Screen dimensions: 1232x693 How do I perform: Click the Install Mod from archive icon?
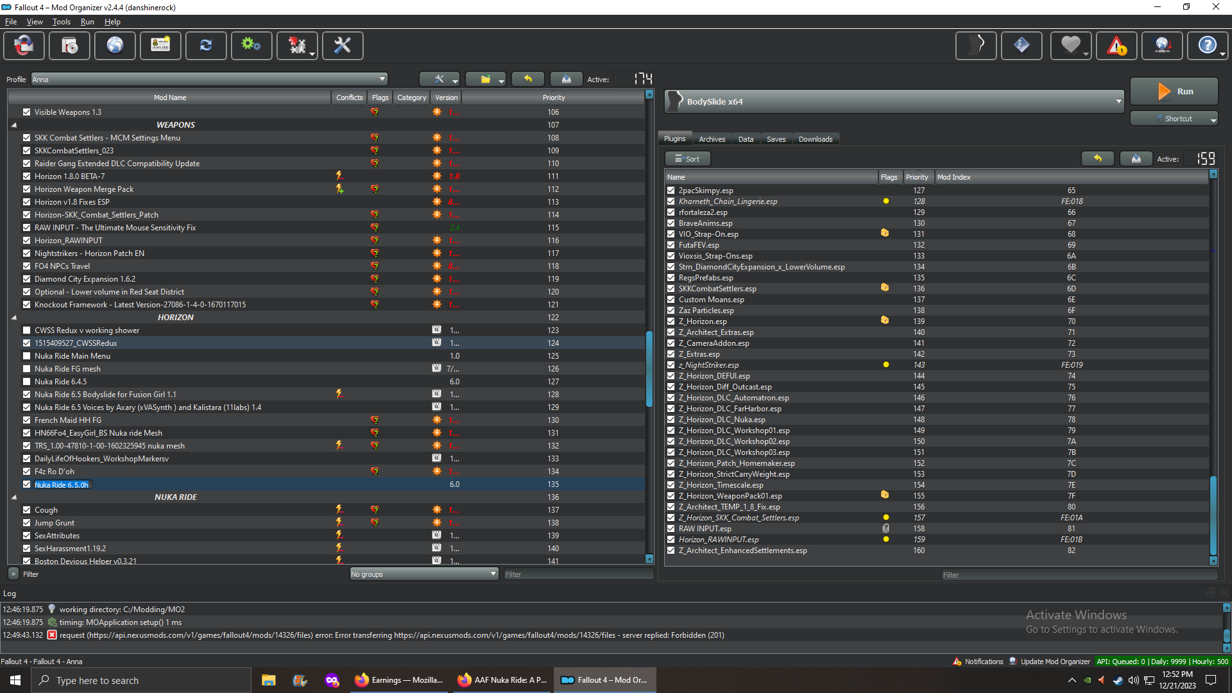[69, 46]
